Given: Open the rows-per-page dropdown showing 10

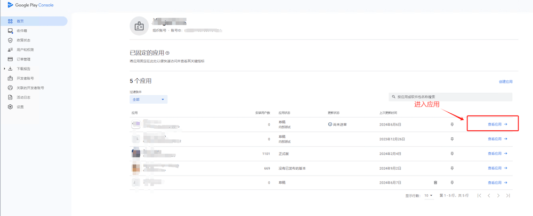Looking at the screenshot, I should (428, 196).
